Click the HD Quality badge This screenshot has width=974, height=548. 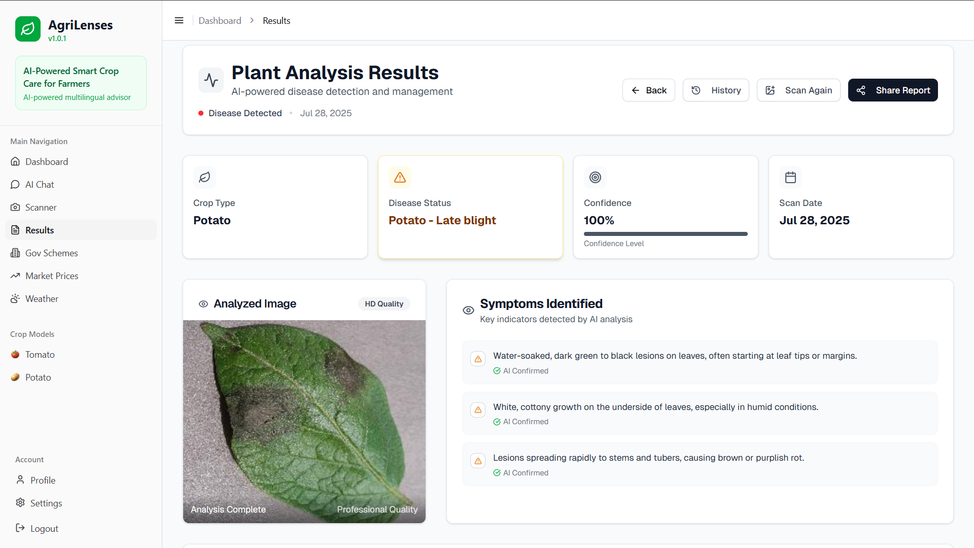click(384, 304)
